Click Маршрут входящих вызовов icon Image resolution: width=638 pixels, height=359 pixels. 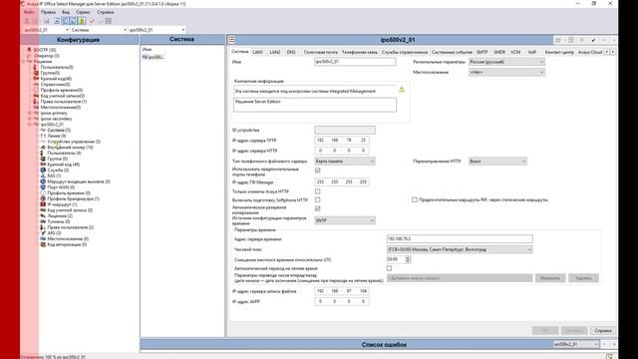[43, 181]
